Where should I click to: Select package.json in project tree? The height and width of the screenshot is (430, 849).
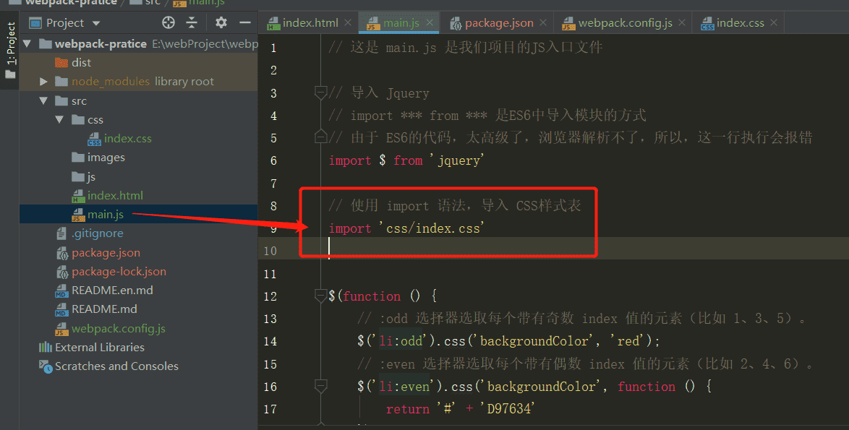click(98, 253)
